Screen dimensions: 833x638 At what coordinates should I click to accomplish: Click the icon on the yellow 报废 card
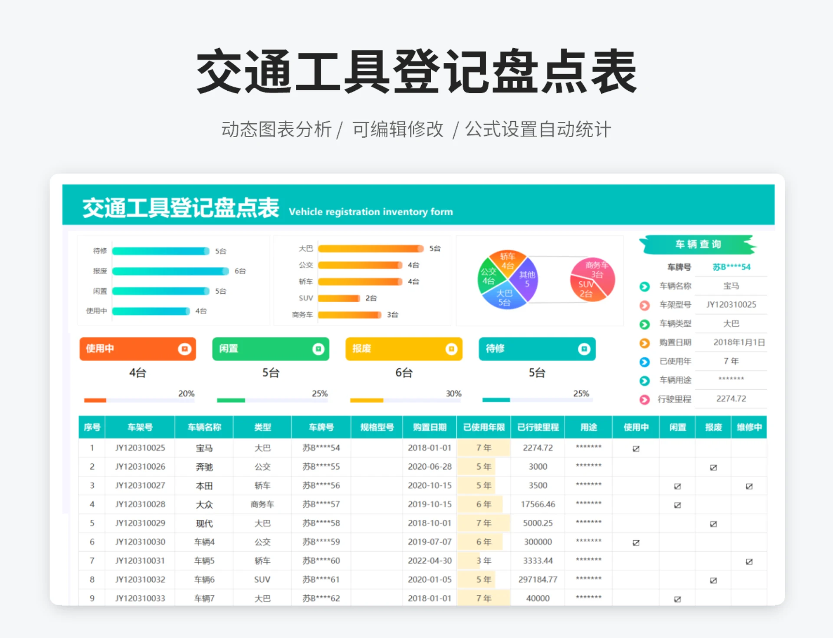[x=452, y=349]
